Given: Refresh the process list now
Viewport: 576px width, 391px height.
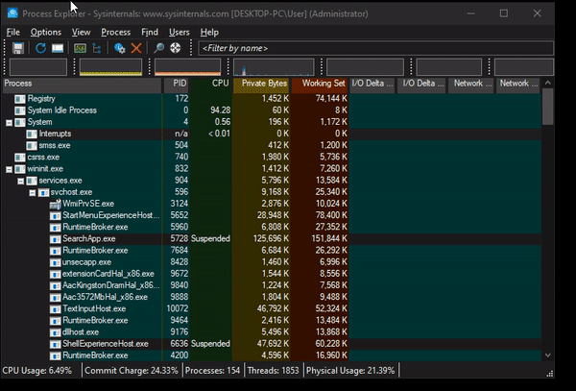Looking at the screenshot, I should [40, 48].
